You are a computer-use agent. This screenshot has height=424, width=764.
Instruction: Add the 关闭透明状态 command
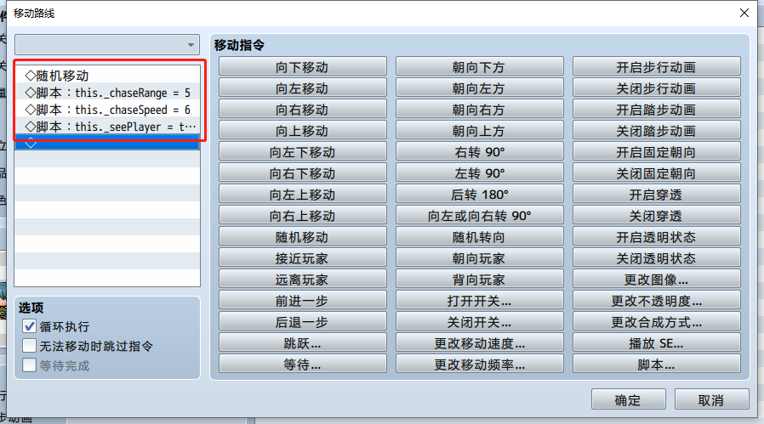click(x=656, y=258)
